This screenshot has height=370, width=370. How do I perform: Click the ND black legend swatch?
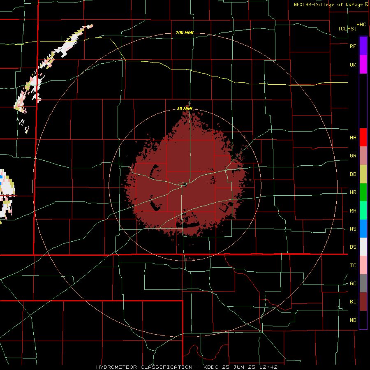click(x=363, y=320)
